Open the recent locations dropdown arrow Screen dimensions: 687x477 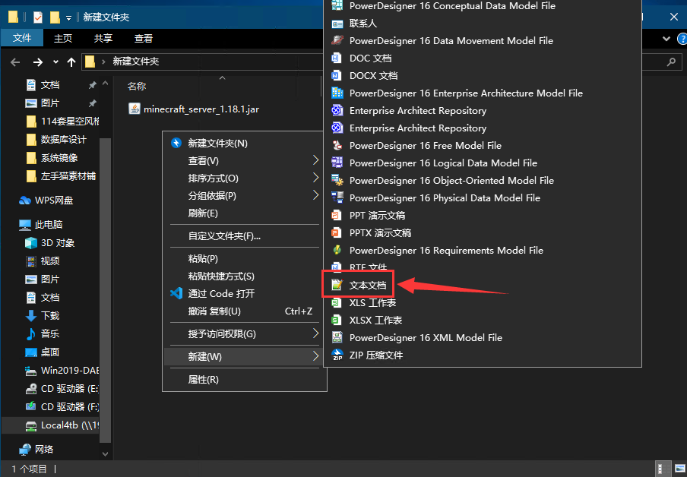pos(55,62)
